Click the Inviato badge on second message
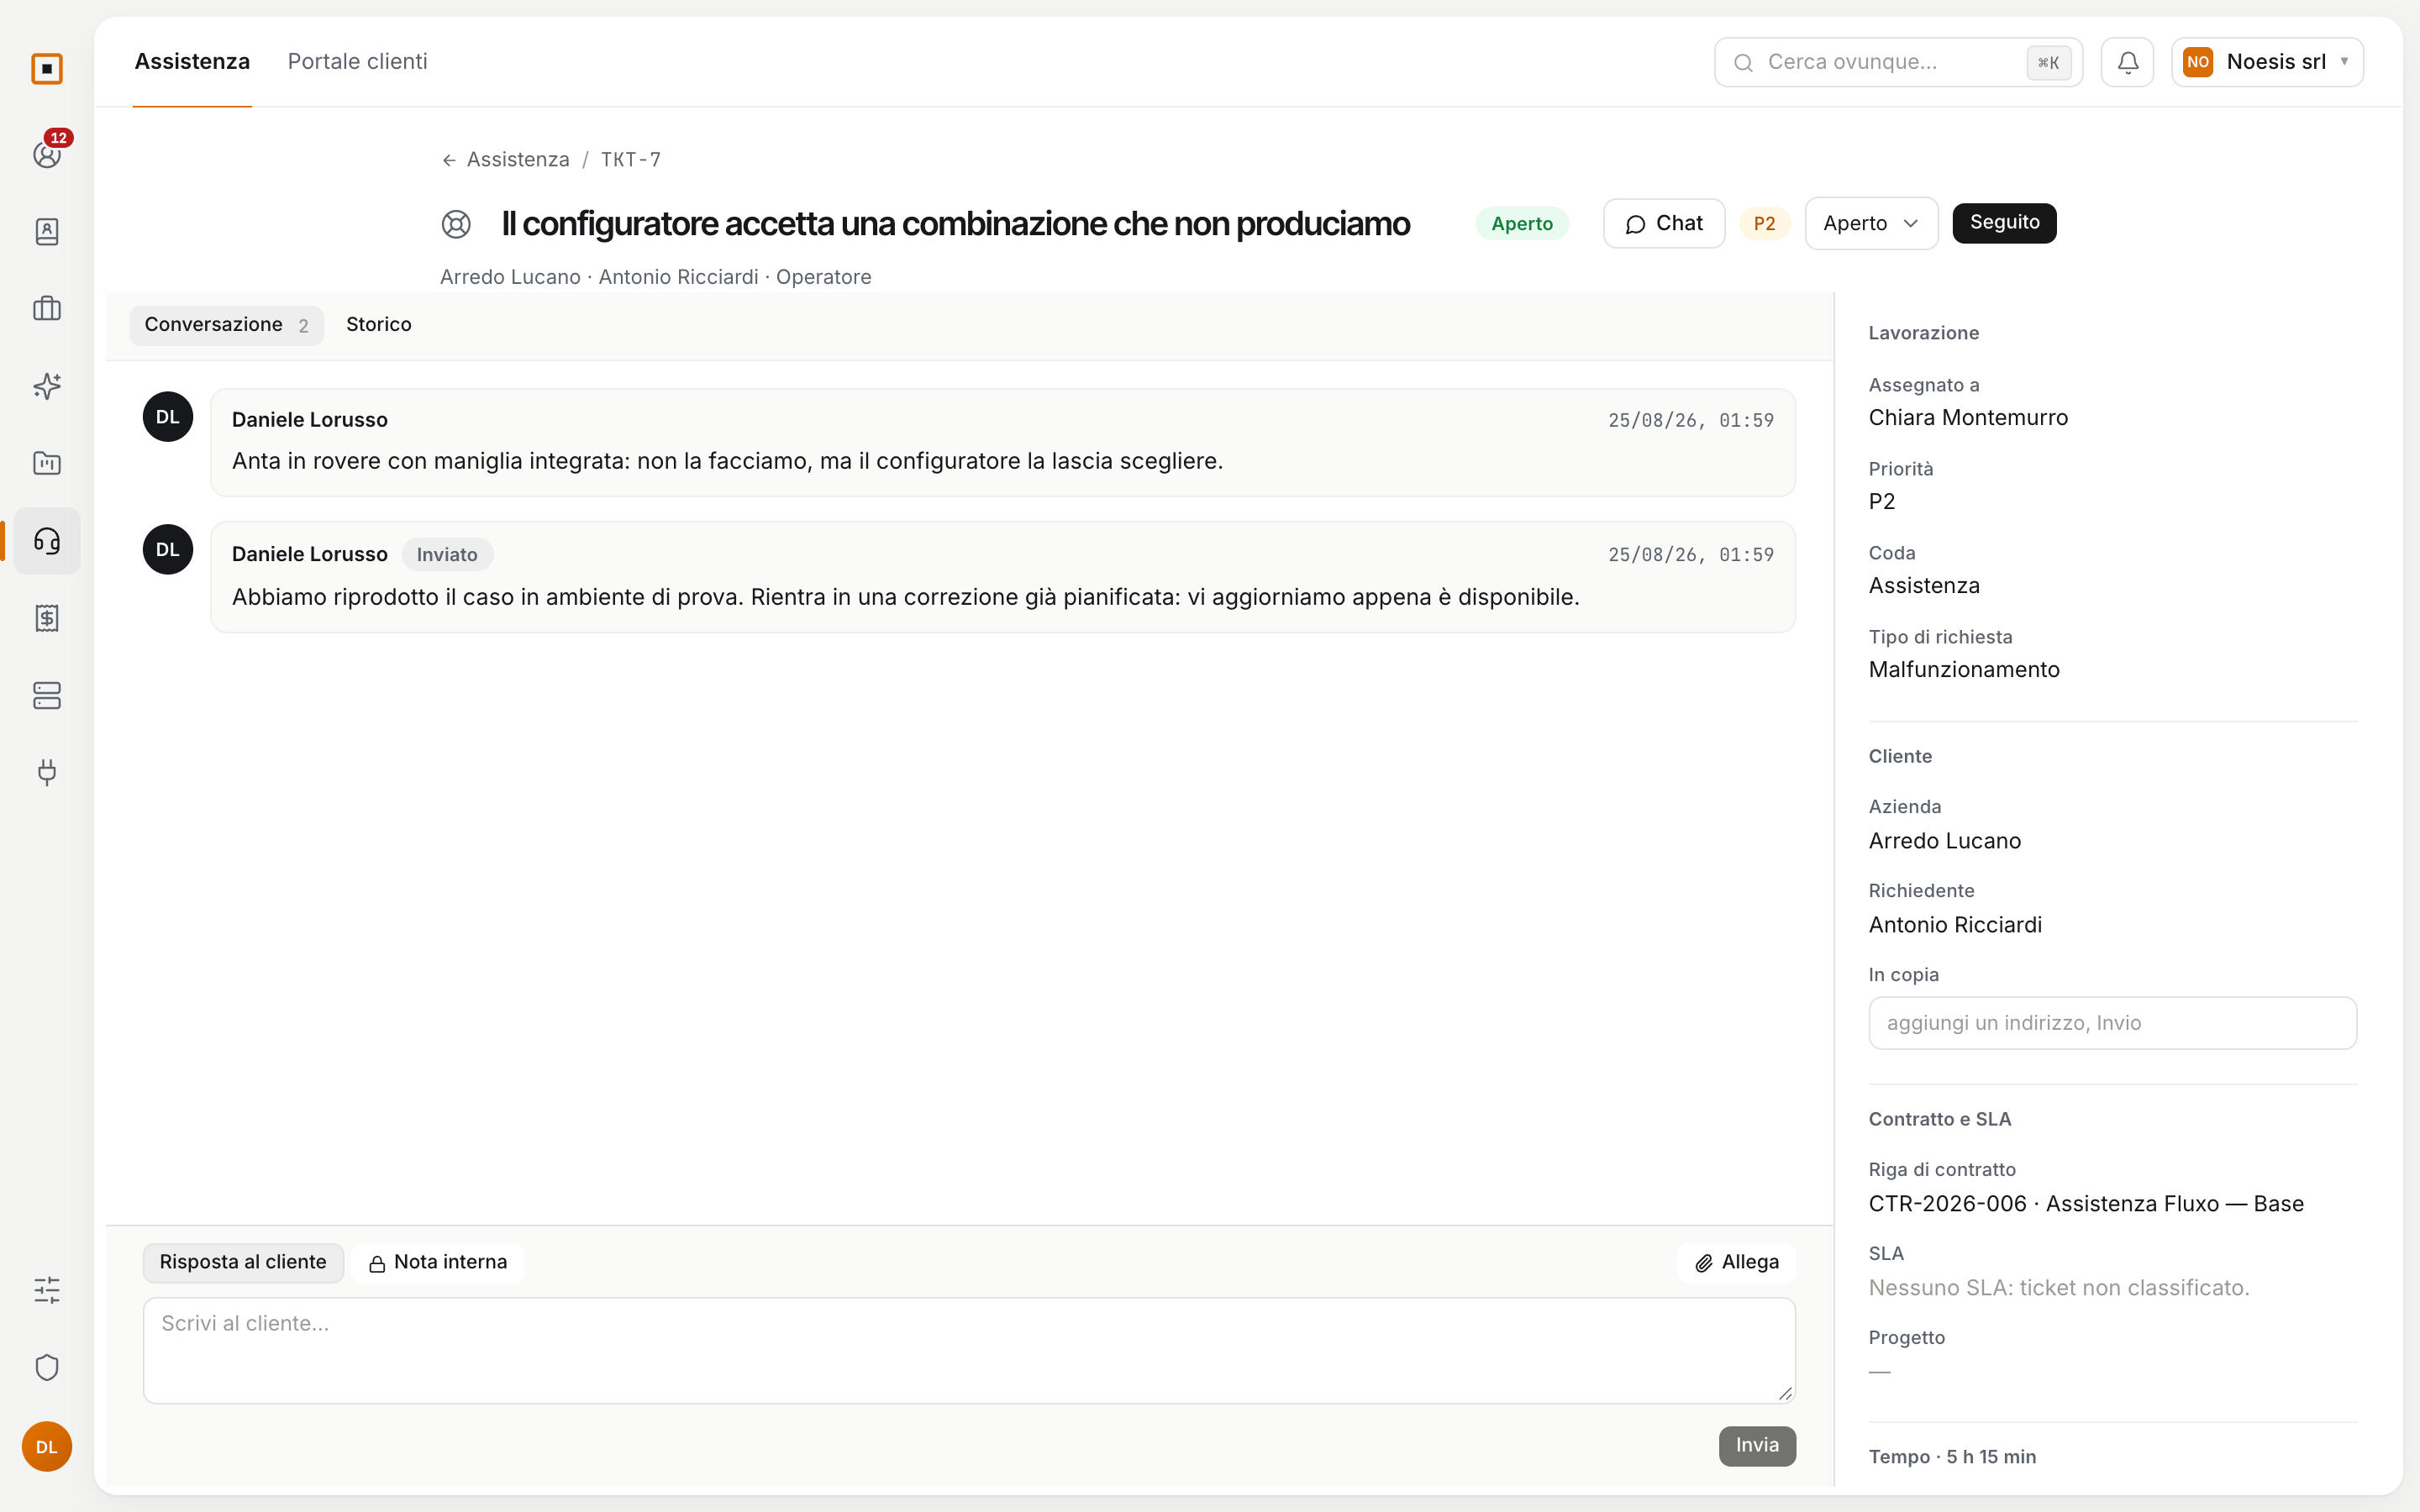 447,554
